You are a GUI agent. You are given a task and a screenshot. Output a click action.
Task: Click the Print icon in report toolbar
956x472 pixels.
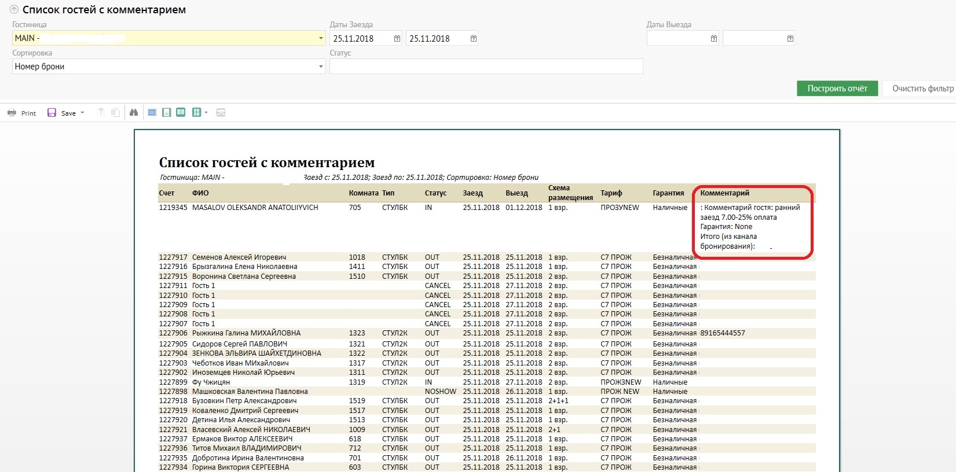pos(12,113)
